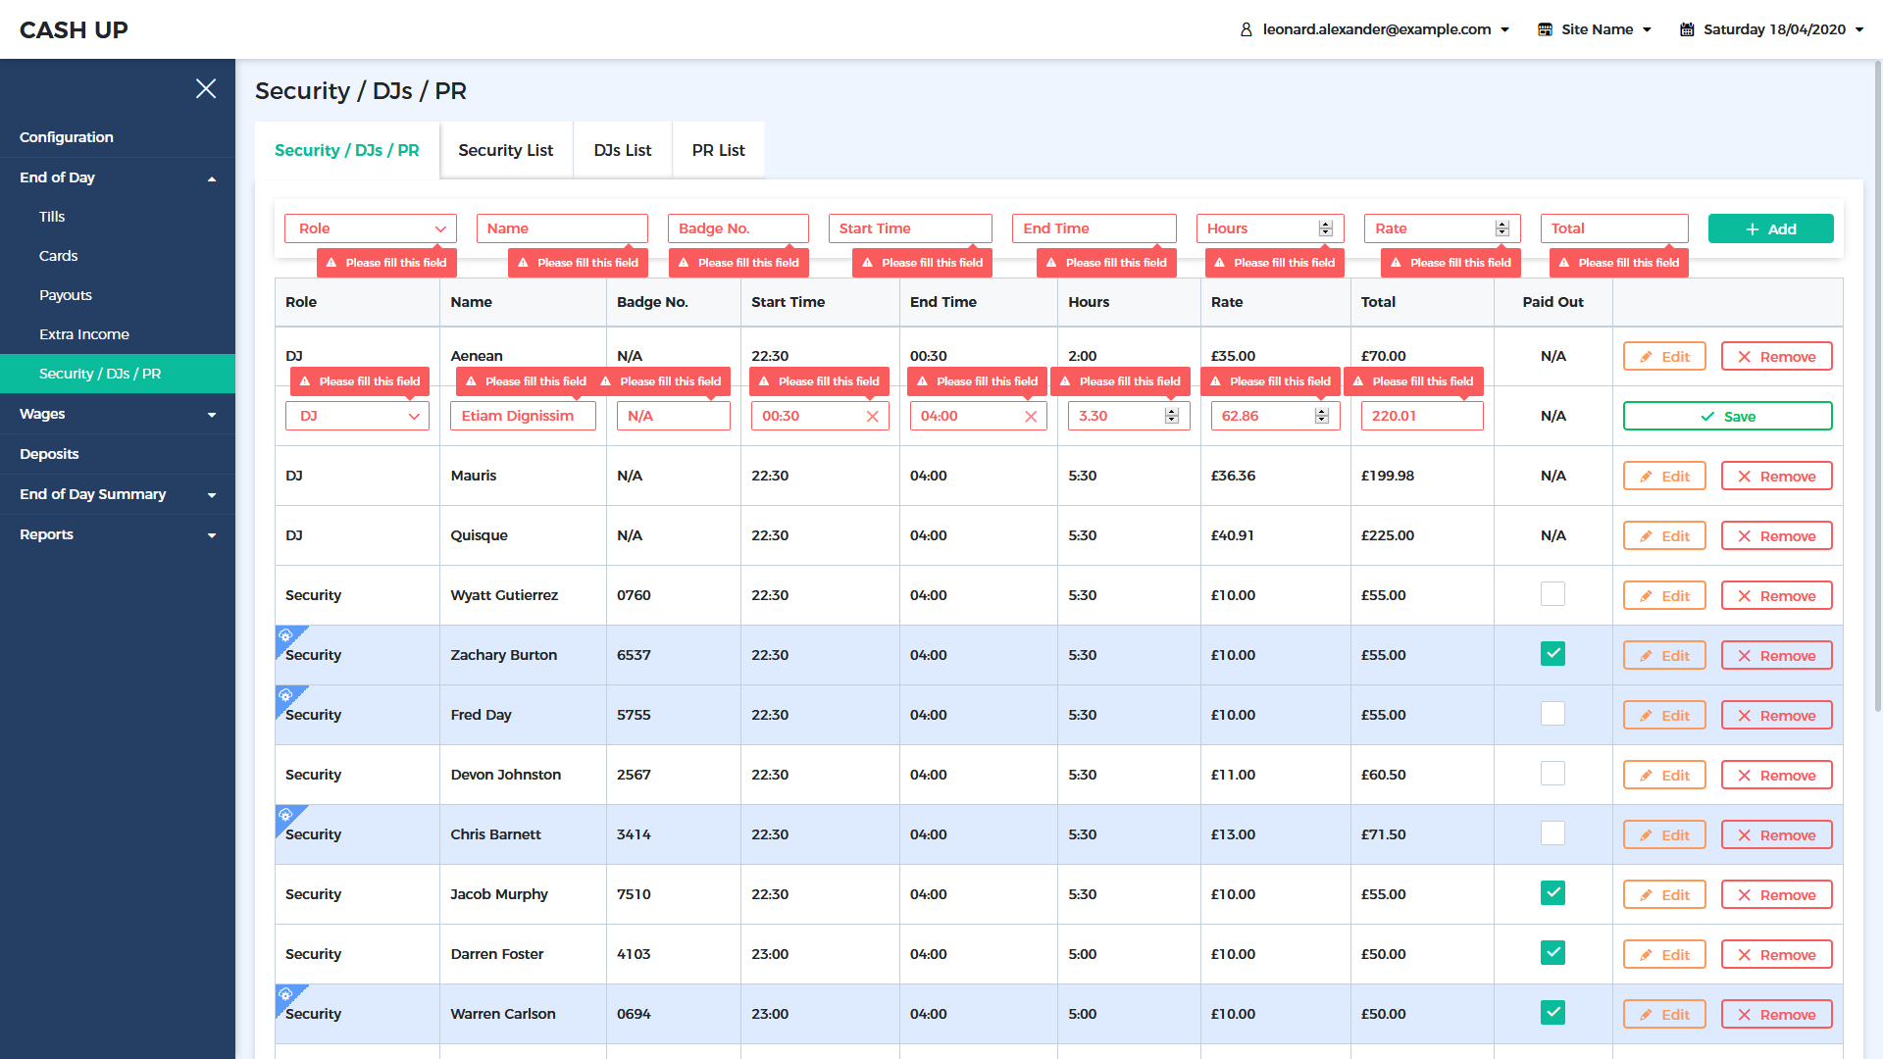Screen dimensions: 1883x1059
Task: Open the Role dropdown in add row
Action: point(371,228)
